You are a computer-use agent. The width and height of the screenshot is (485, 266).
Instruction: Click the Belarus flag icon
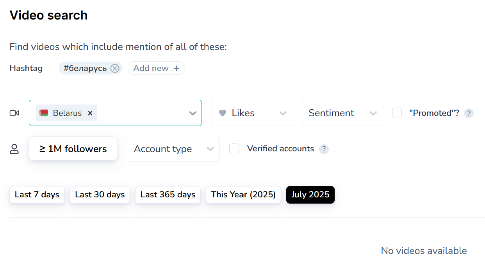click(44, 113)
